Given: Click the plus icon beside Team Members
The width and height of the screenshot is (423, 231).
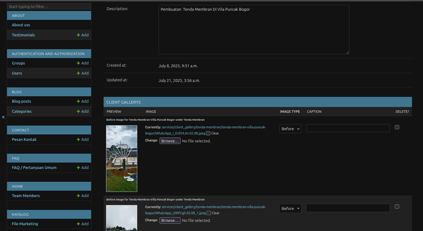Looking at the screenshot, I should (83, 196).
